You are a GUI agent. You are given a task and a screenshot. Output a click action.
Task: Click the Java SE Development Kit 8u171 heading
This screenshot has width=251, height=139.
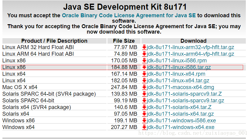coord(125,7)
